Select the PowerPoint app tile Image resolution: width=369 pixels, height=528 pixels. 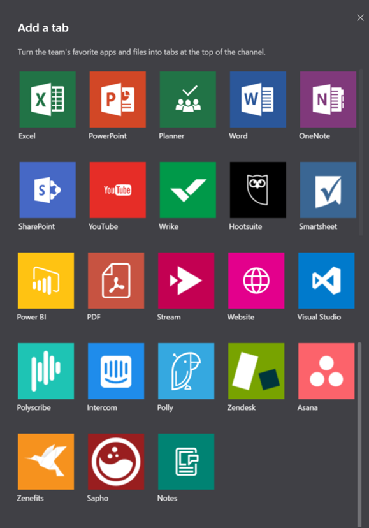point(117,99)
